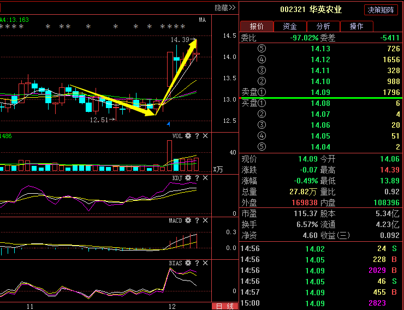Click the 决策矩阵 button
This screenshot has width=404, height=310.
click(381, 10)
